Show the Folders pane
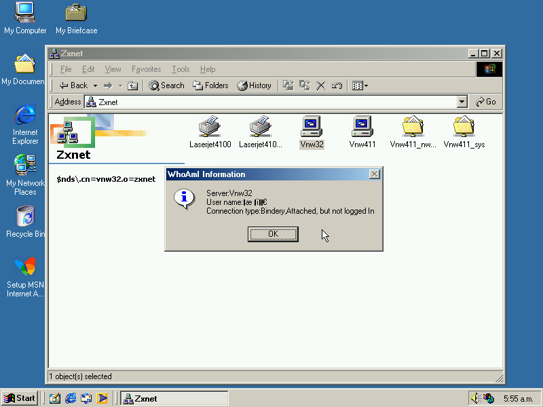 [x=210, y=85]
